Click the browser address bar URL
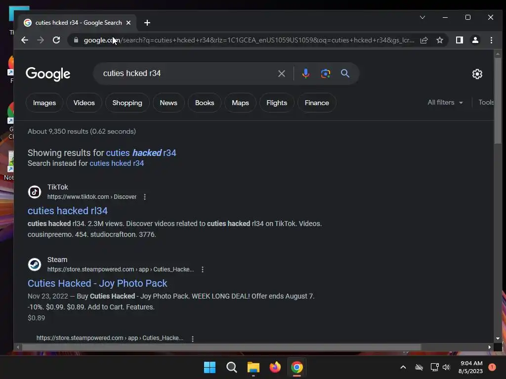This screenshot has width=506, height=379. [x=249, y=40]
